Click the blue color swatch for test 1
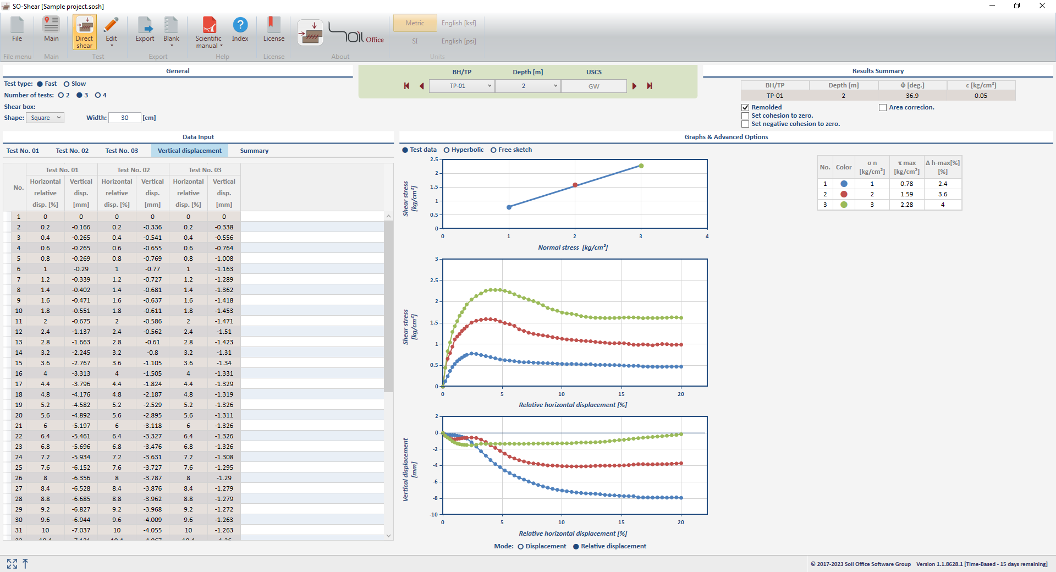 [x=844, y=184]
